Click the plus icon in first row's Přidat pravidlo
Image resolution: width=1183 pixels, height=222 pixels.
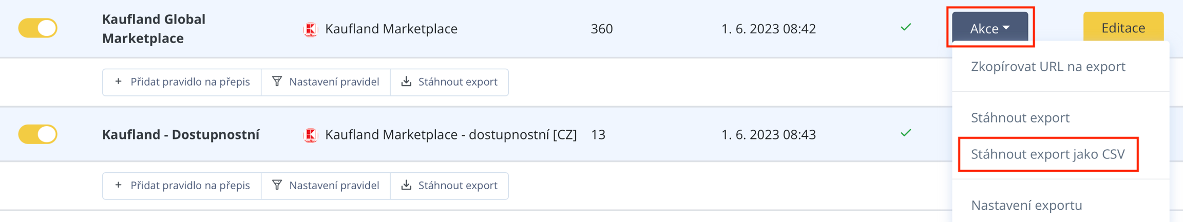pyautogui.click(x=119, y=82)
